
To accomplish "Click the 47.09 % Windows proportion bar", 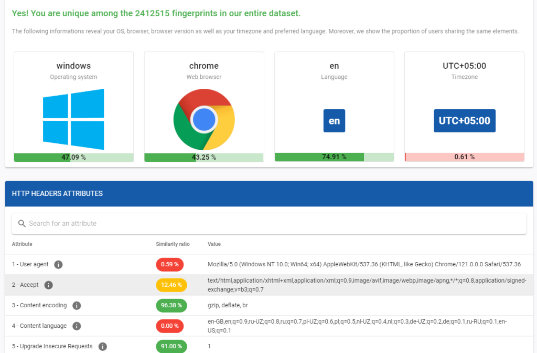I will [73, 157].
